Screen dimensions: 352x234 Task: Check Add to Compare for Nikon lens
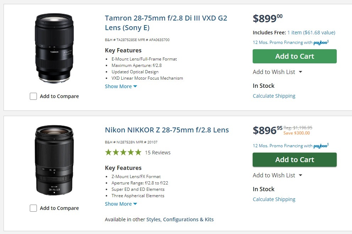pyautogui.click(x=33, y=208)
